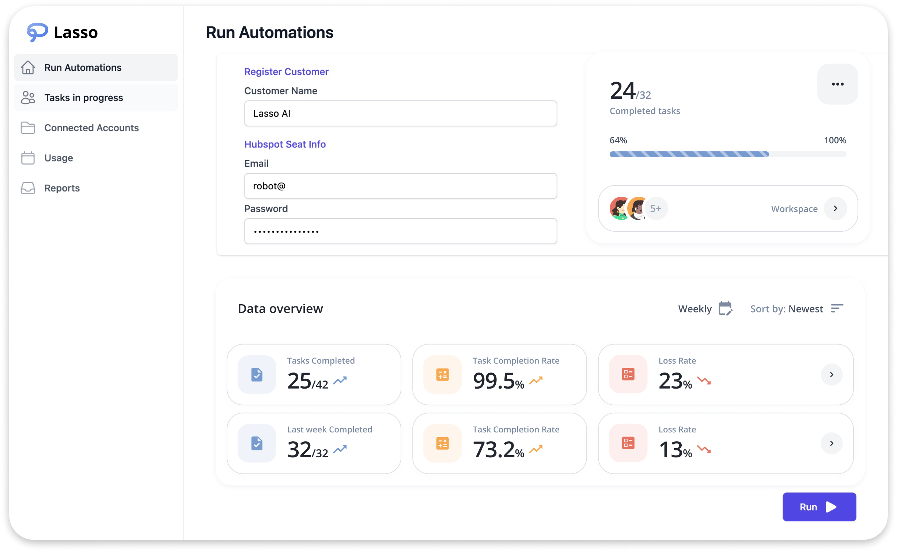Open details arrow on the 23% Loss Rate row
The width and height of the screenshot is (897, 552).
(x=832, y=375)
